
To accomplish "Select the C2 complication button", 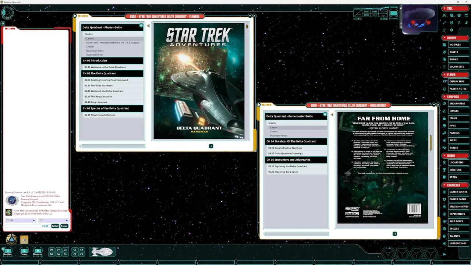I will [x=75, y=250].
